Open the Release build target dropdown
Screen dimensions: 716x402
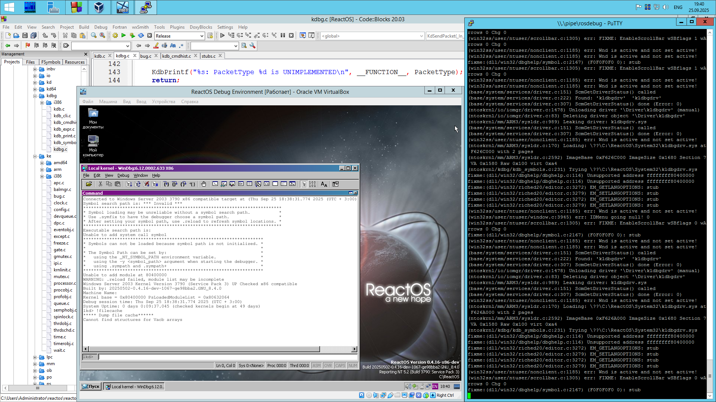202,36
